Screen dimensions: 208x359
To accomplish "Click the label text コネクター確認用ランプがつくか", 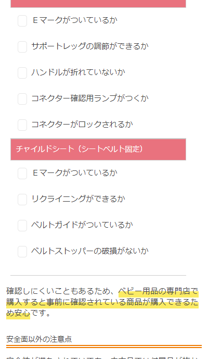I will pyautogui.click(x=90, y=98).
